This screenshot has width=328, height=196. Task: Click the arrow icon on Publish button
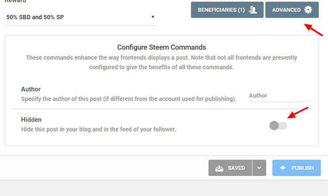pyautogui.click(x=283, y=168)
